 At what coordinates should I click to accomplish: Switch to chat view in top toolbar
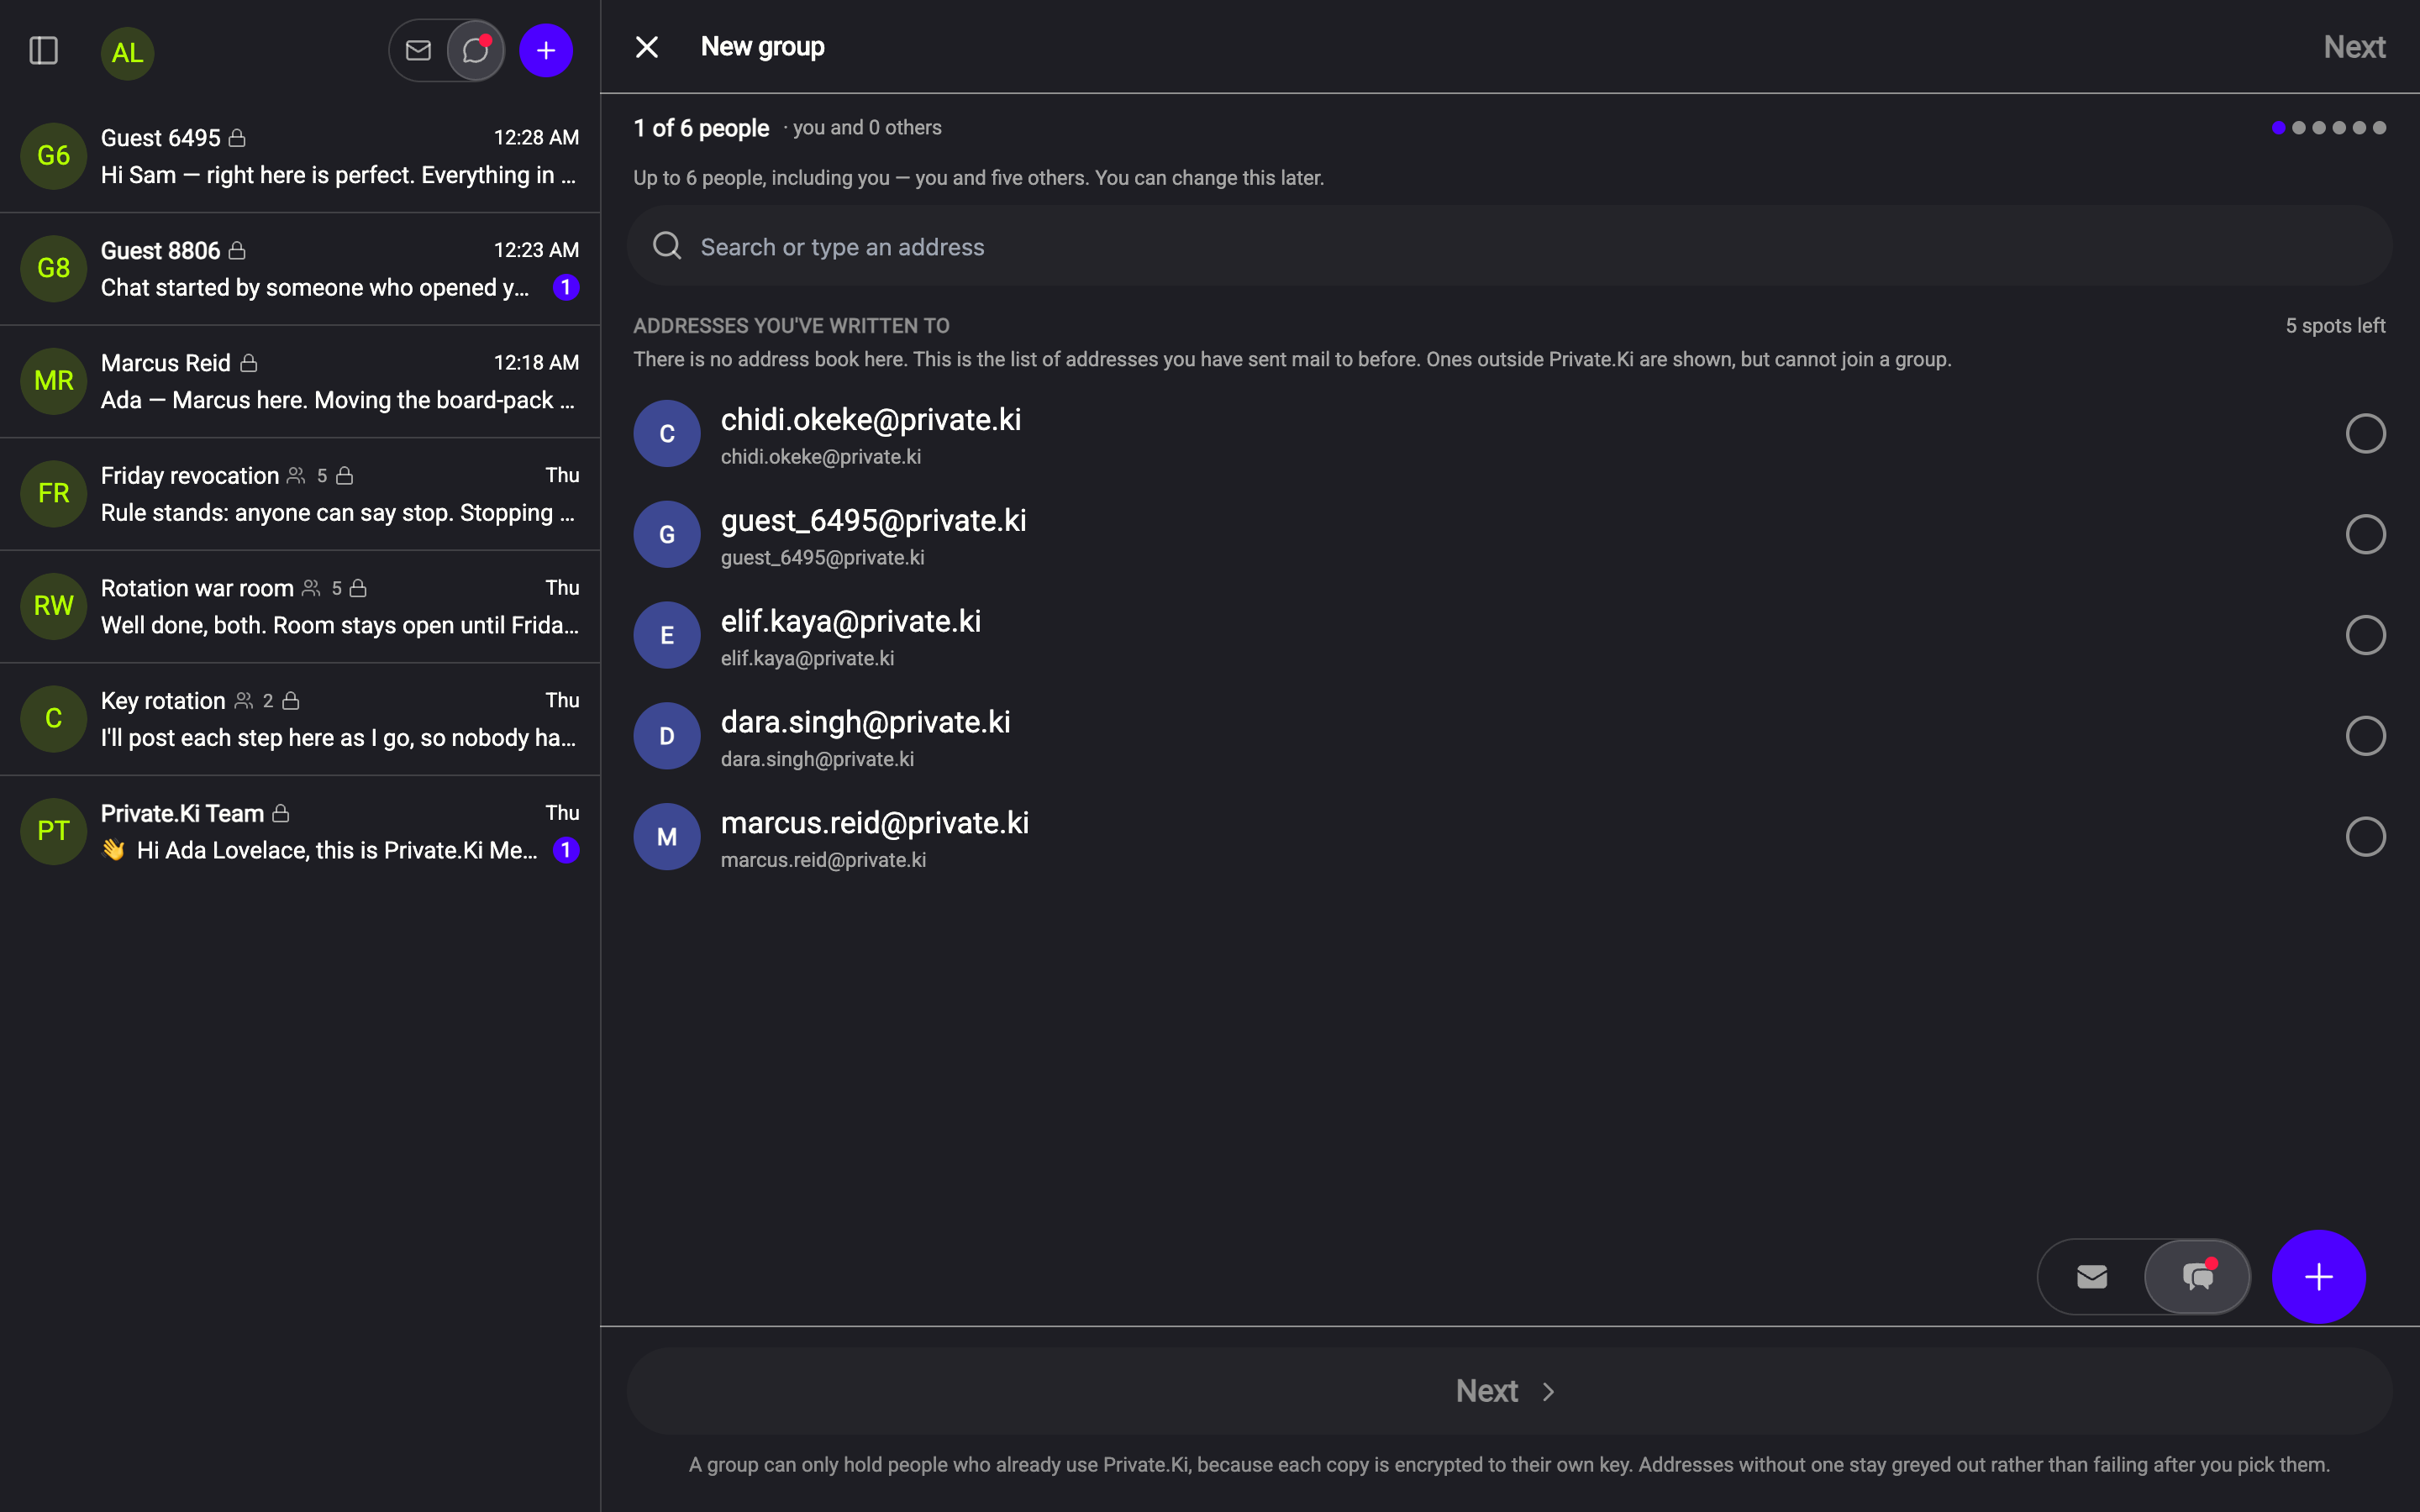point(476,50)
